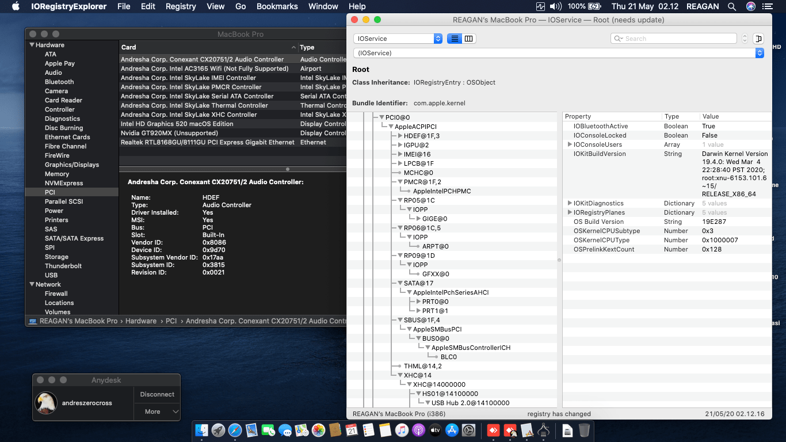Expand the HDEF@1F,3 tree node

[400, 136]
